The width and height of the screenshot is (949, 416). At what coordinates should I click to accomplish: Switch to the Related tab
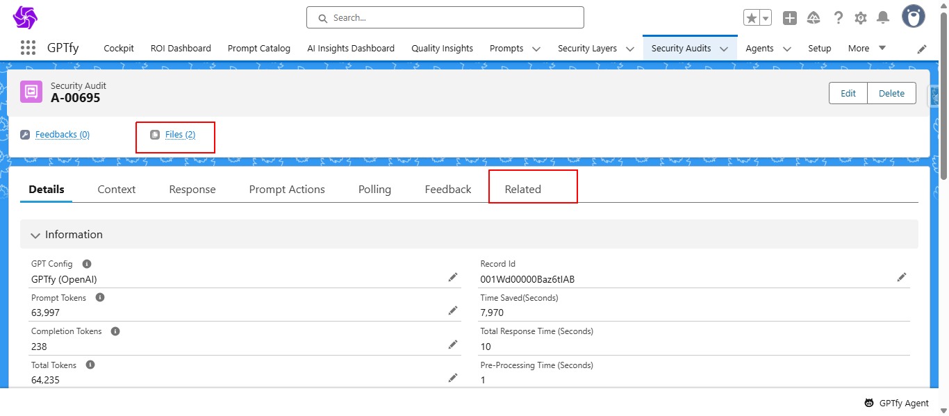tap(522, 189)
